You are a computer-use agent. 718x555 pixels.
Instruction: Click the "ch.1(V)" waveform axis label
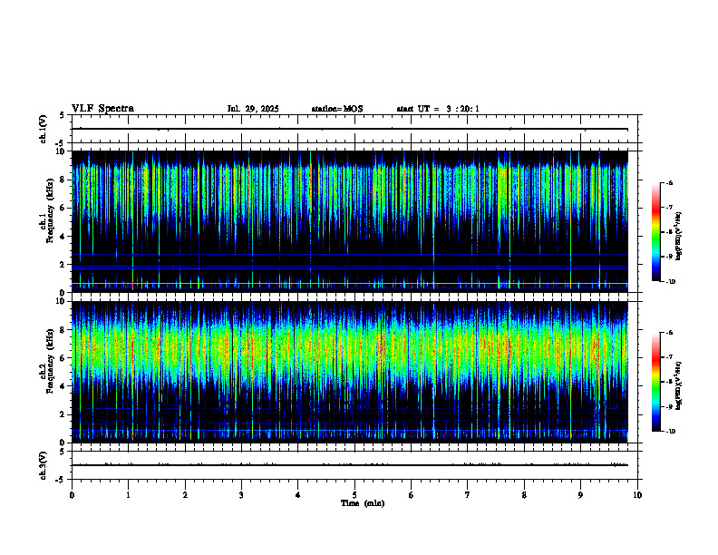click(43, 129)
